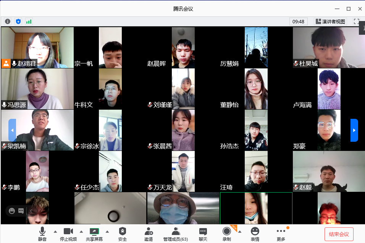The width and height of the screenshot is (365, 243).
Task: Start recording with 录制 button
Action: point(227,234)
